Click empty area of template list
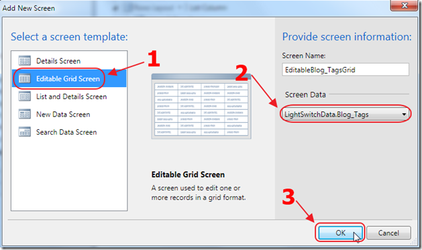The height and width of the screenshot is (250, 422). (69, 175)
